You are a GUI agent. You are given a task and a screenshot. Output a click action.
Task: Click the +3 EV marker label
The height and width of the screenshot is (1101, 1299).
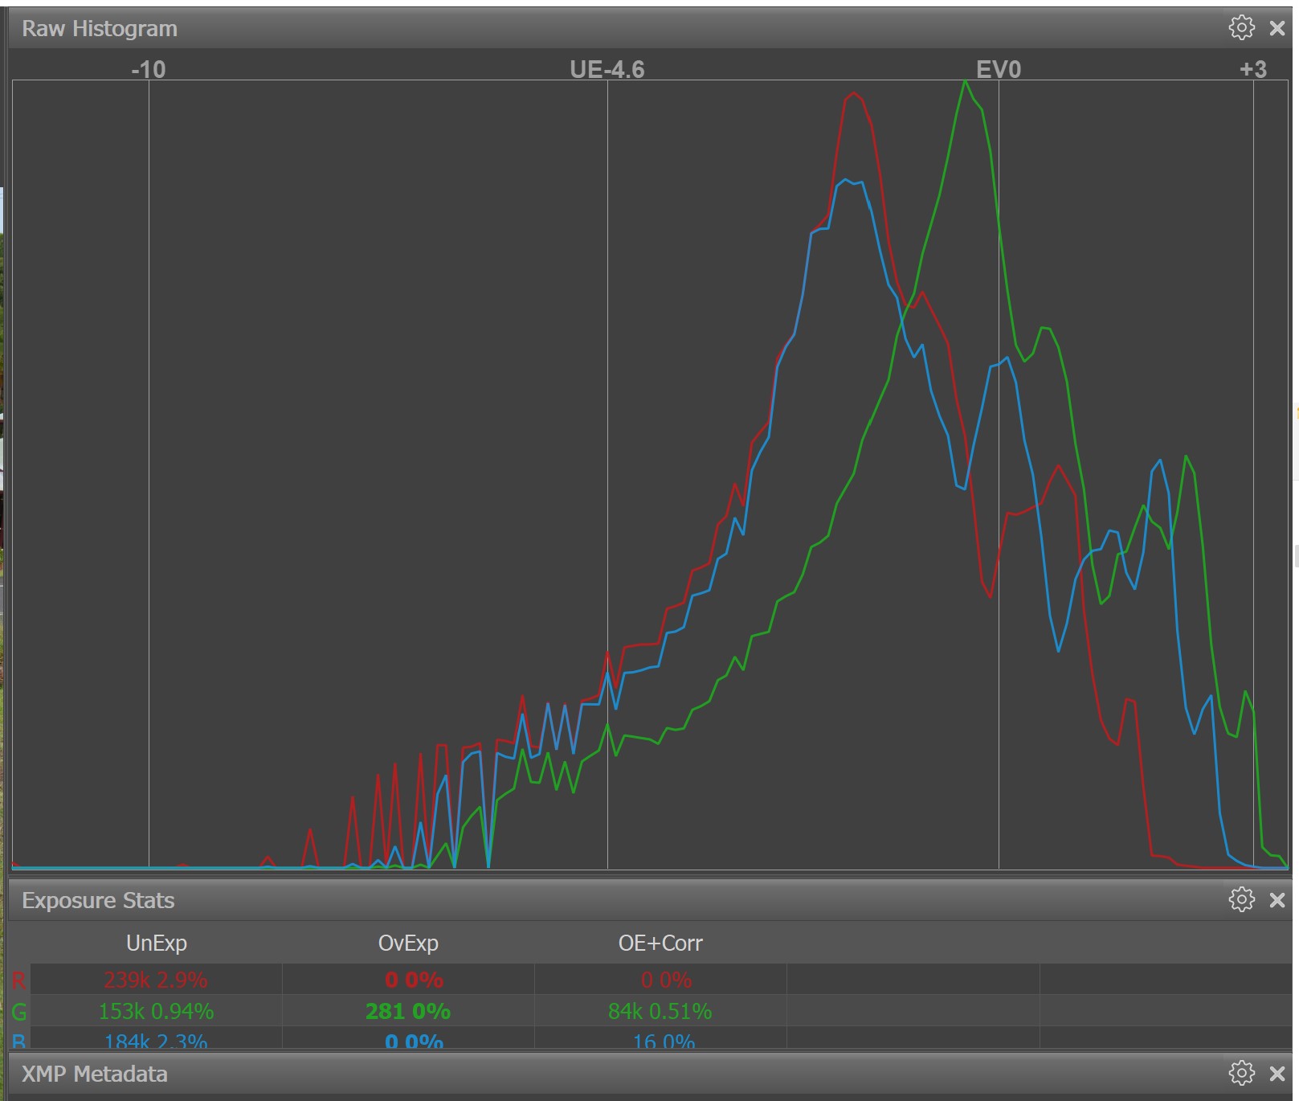tap(1252, 70)
